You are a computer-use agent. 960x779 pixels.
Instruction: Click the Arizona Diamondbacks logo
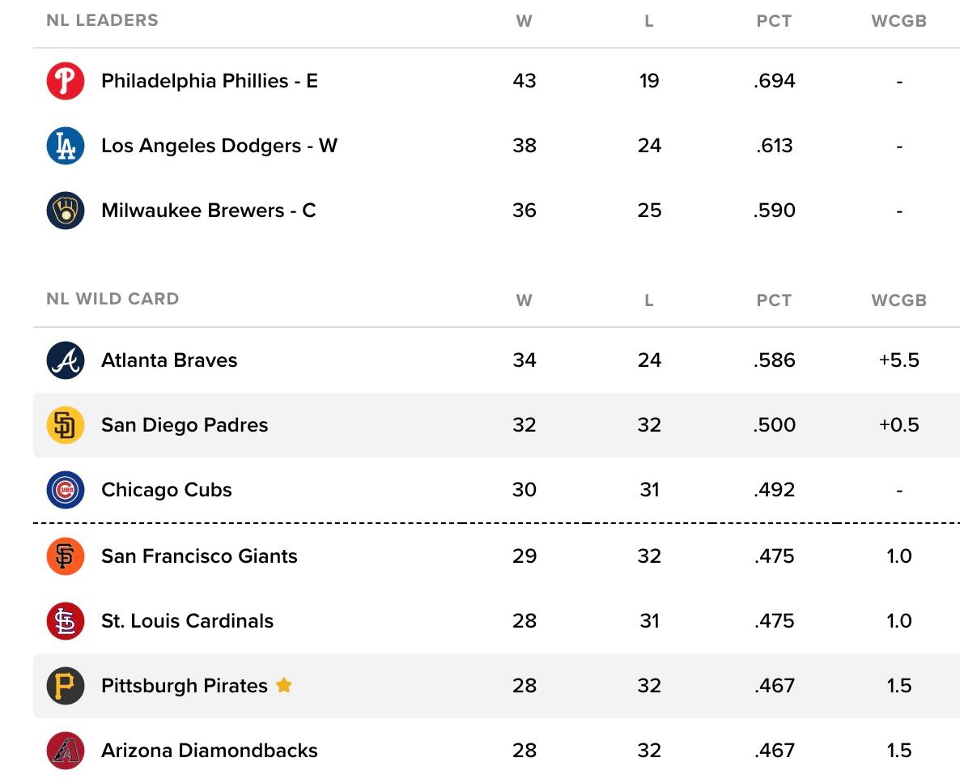pos(66,751)
